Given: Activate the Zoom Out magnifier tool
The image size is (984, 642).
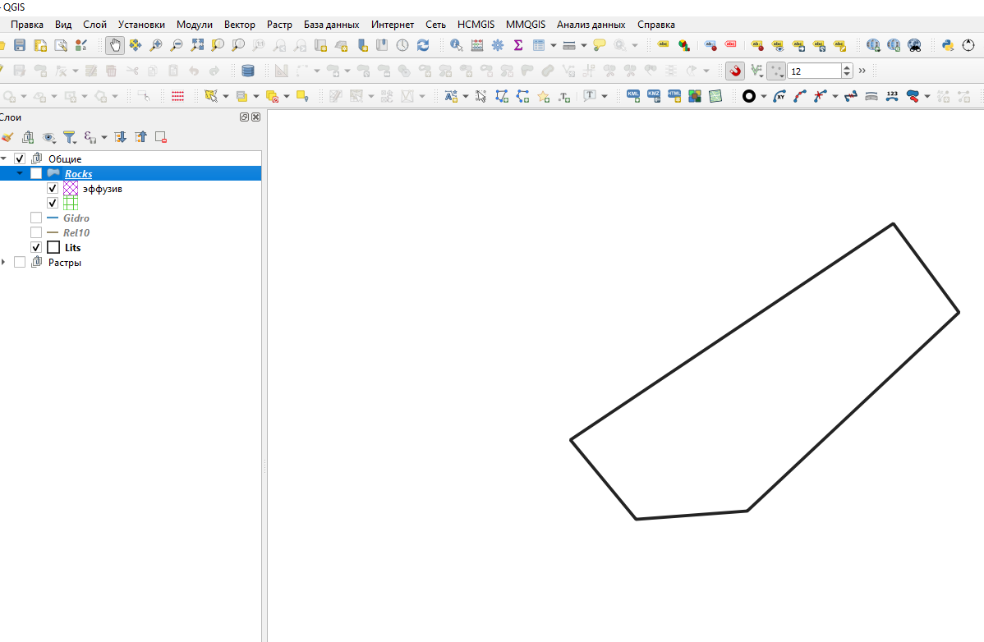Looking at the screenshot, I should [177, 45].
